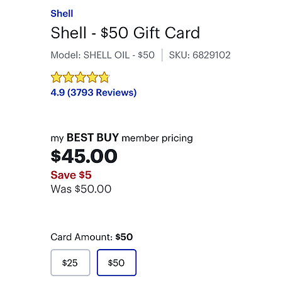
Task: Click the divider between Model and SKU
Action: point(162,55)
